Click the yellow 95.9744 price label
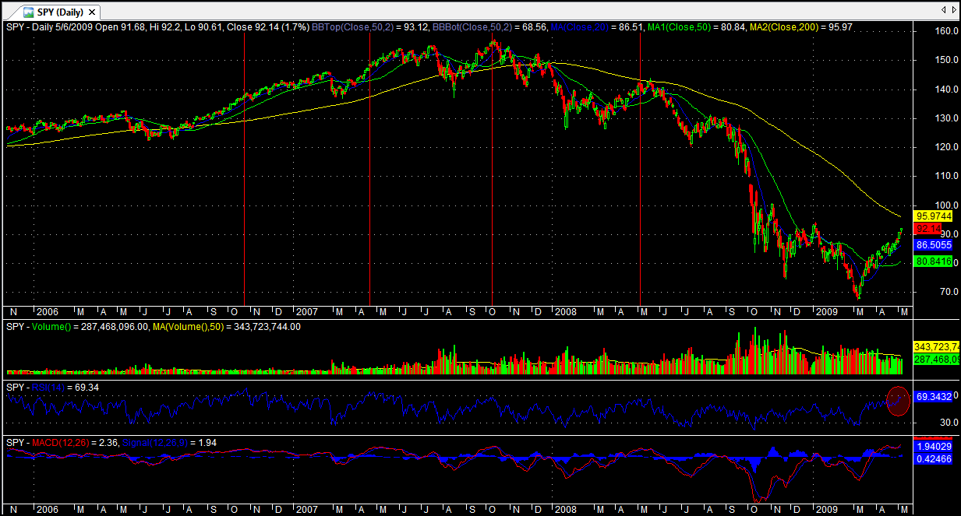 pos(935,216)
